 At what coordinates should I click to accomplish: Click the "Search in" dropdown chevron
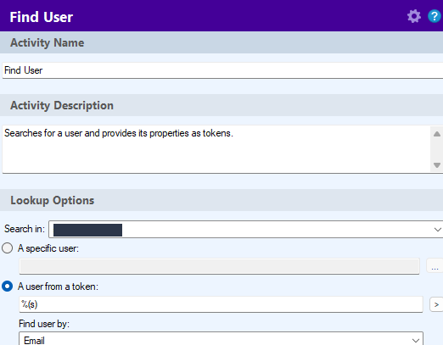437,230
